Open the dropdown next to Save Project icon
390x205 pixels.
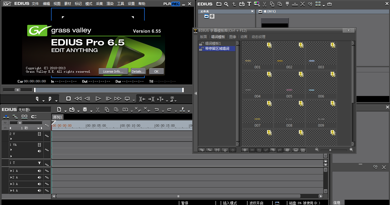point(91,111)
